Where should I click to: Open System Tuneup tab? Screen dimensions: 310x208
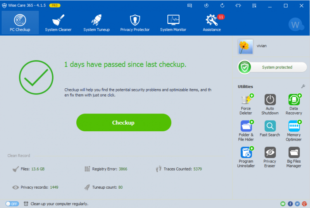coord(96,22)
